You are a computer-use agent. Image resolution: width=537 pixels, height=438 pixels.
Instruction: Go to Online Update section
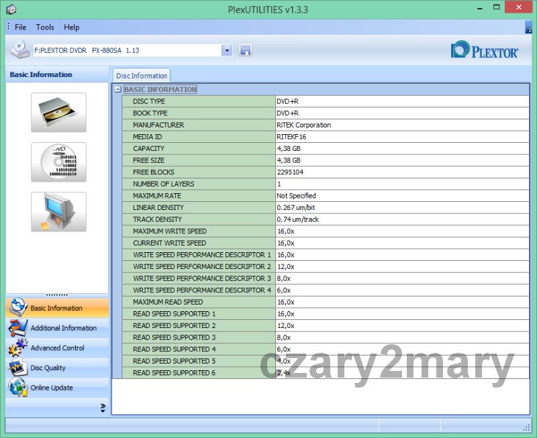(x=57, y=387)
